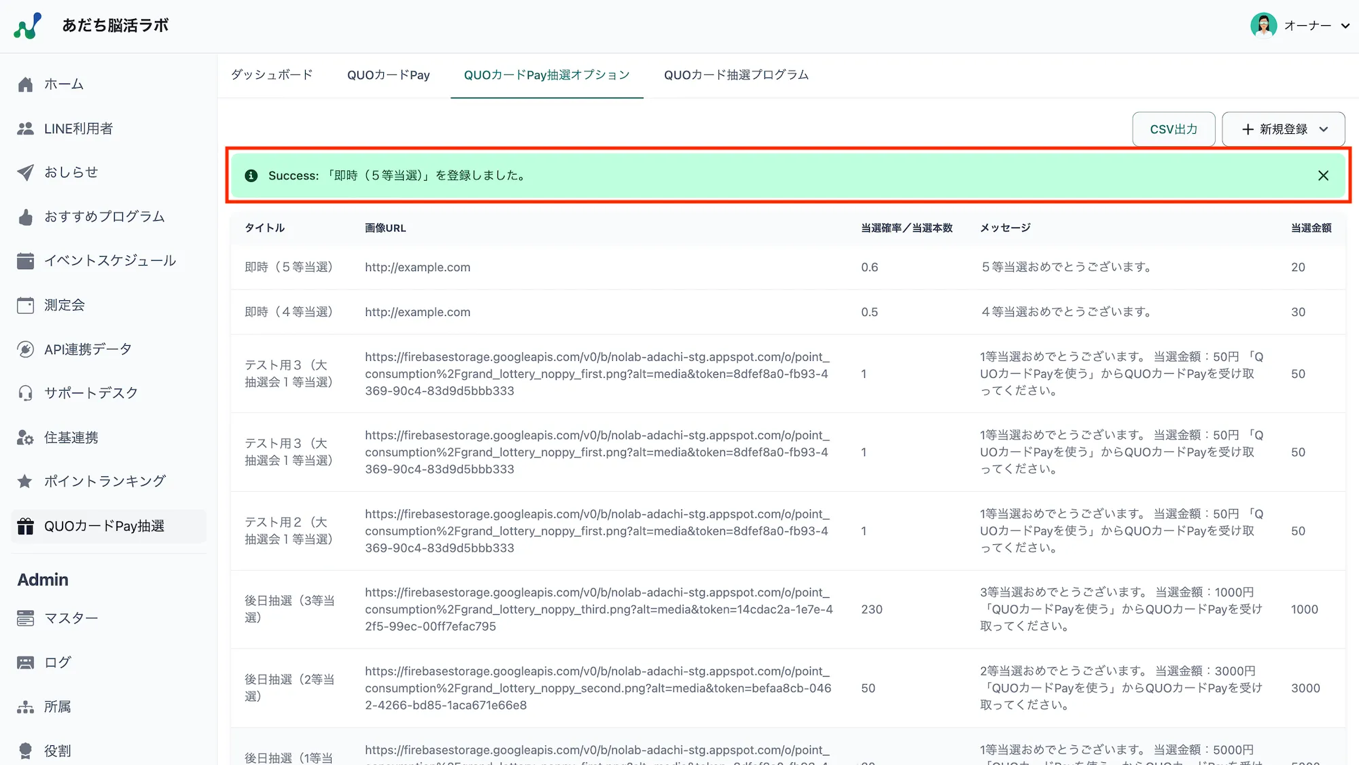The image size is (1359, 765).
Task: Open the イベントスケジュール calendar icon
Action: pos(25,261)
